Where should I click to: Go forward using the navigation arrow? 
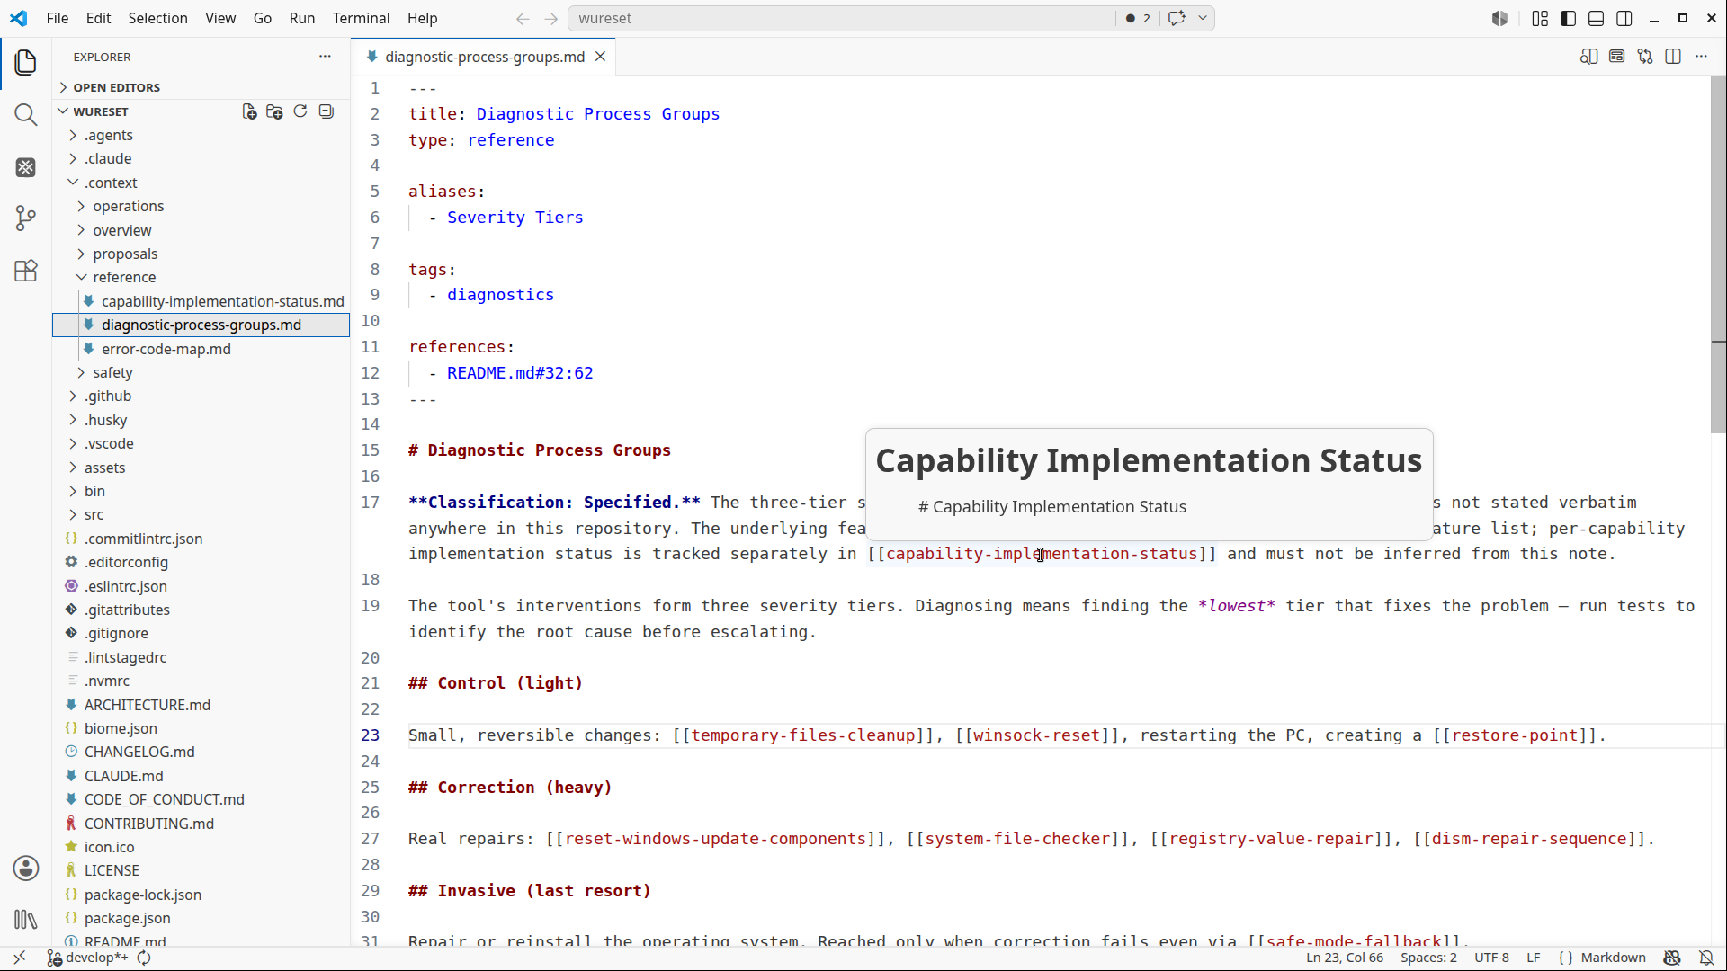point(551,18)
